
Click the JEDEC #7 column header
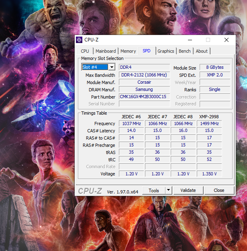(157, 117)
